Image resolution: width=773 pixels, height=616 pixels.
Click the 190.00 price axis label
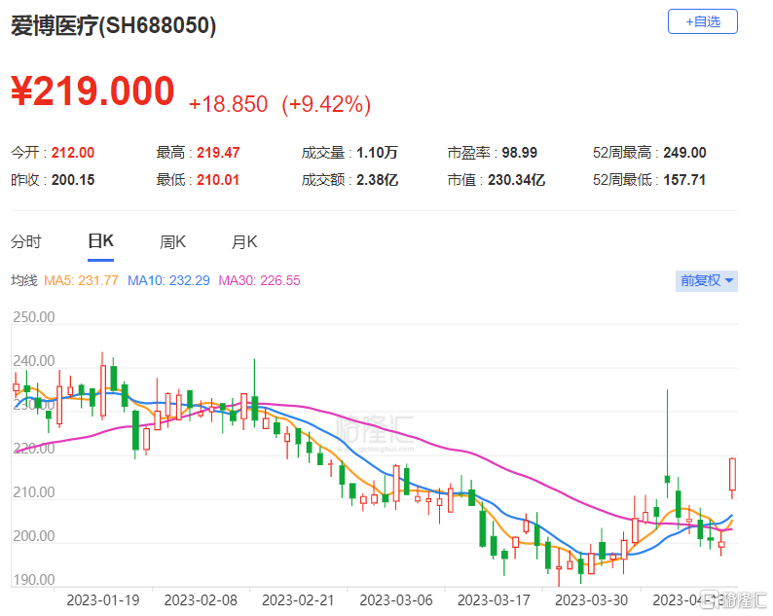34,580
